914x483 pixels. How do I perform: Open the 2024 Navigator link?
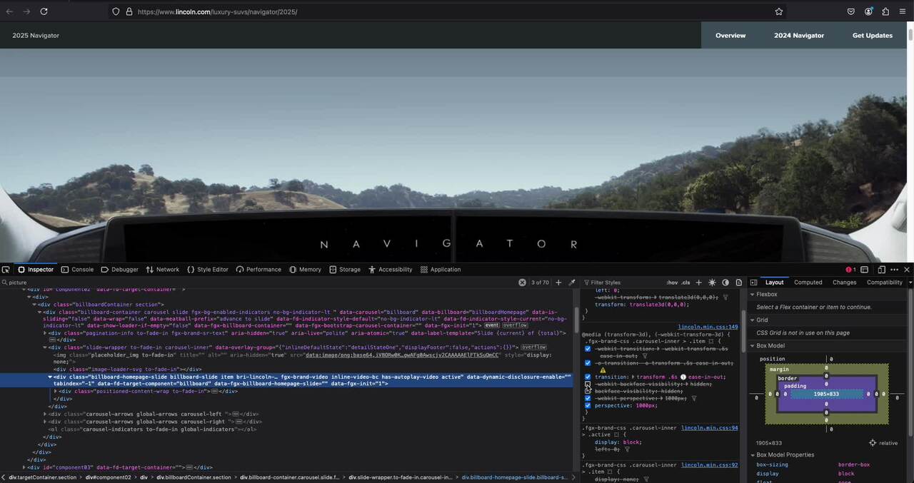click(x=799, y=35)
